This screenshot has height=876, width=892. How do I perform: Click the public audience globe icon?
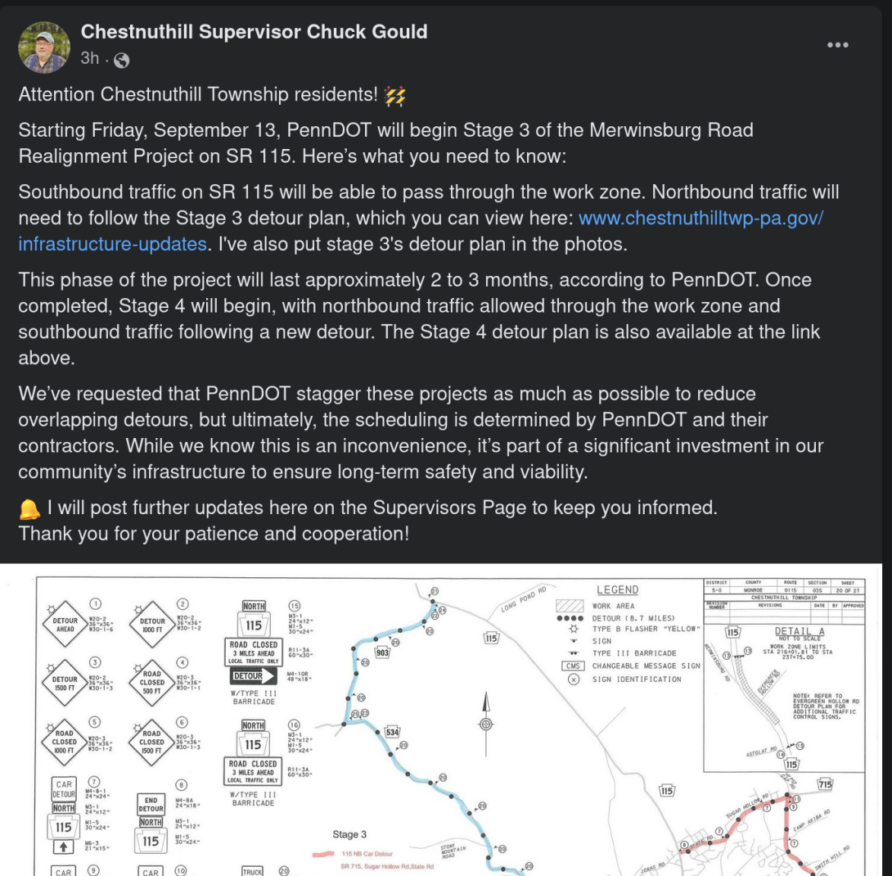pyautogui.click(x=120, y=59)
